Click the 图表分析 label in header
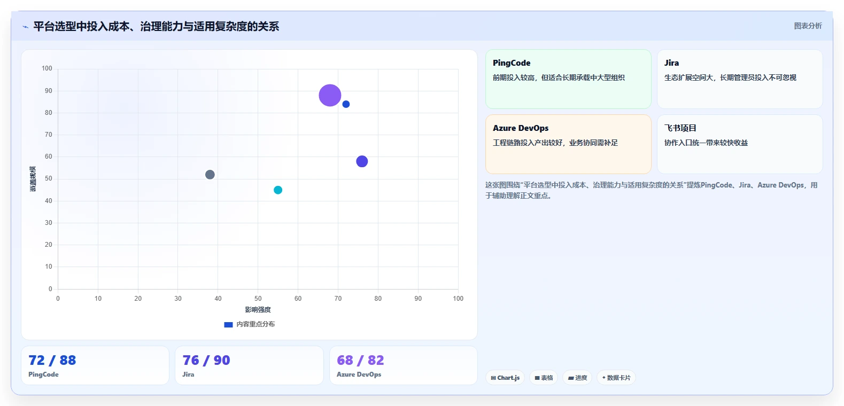844x406 pixels. (x=808, y=26)
